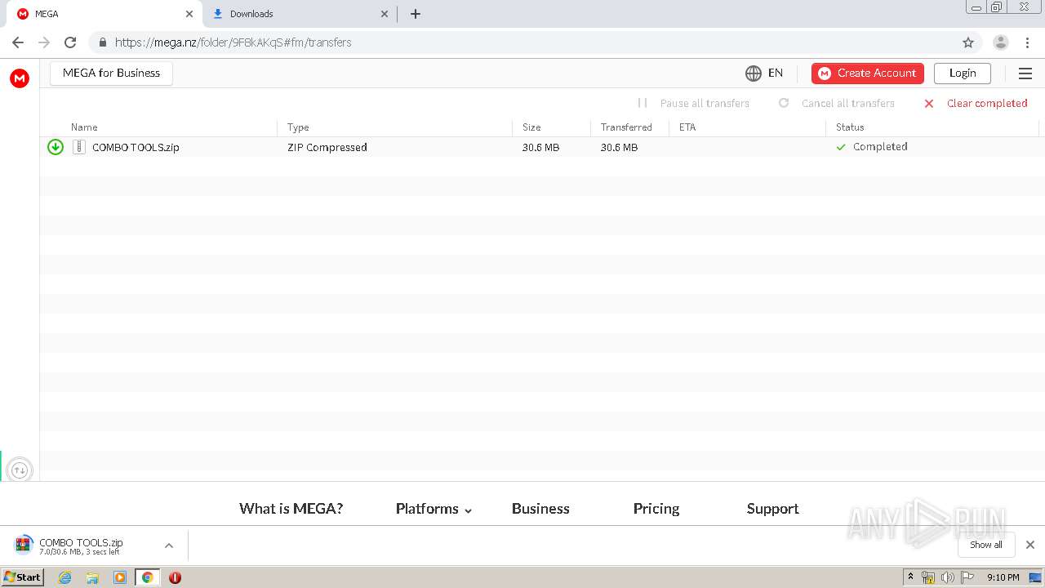Viewport: 1045px width, 588px height.
Task: Click the Completed status text
Action: click(x=880, y=147)
